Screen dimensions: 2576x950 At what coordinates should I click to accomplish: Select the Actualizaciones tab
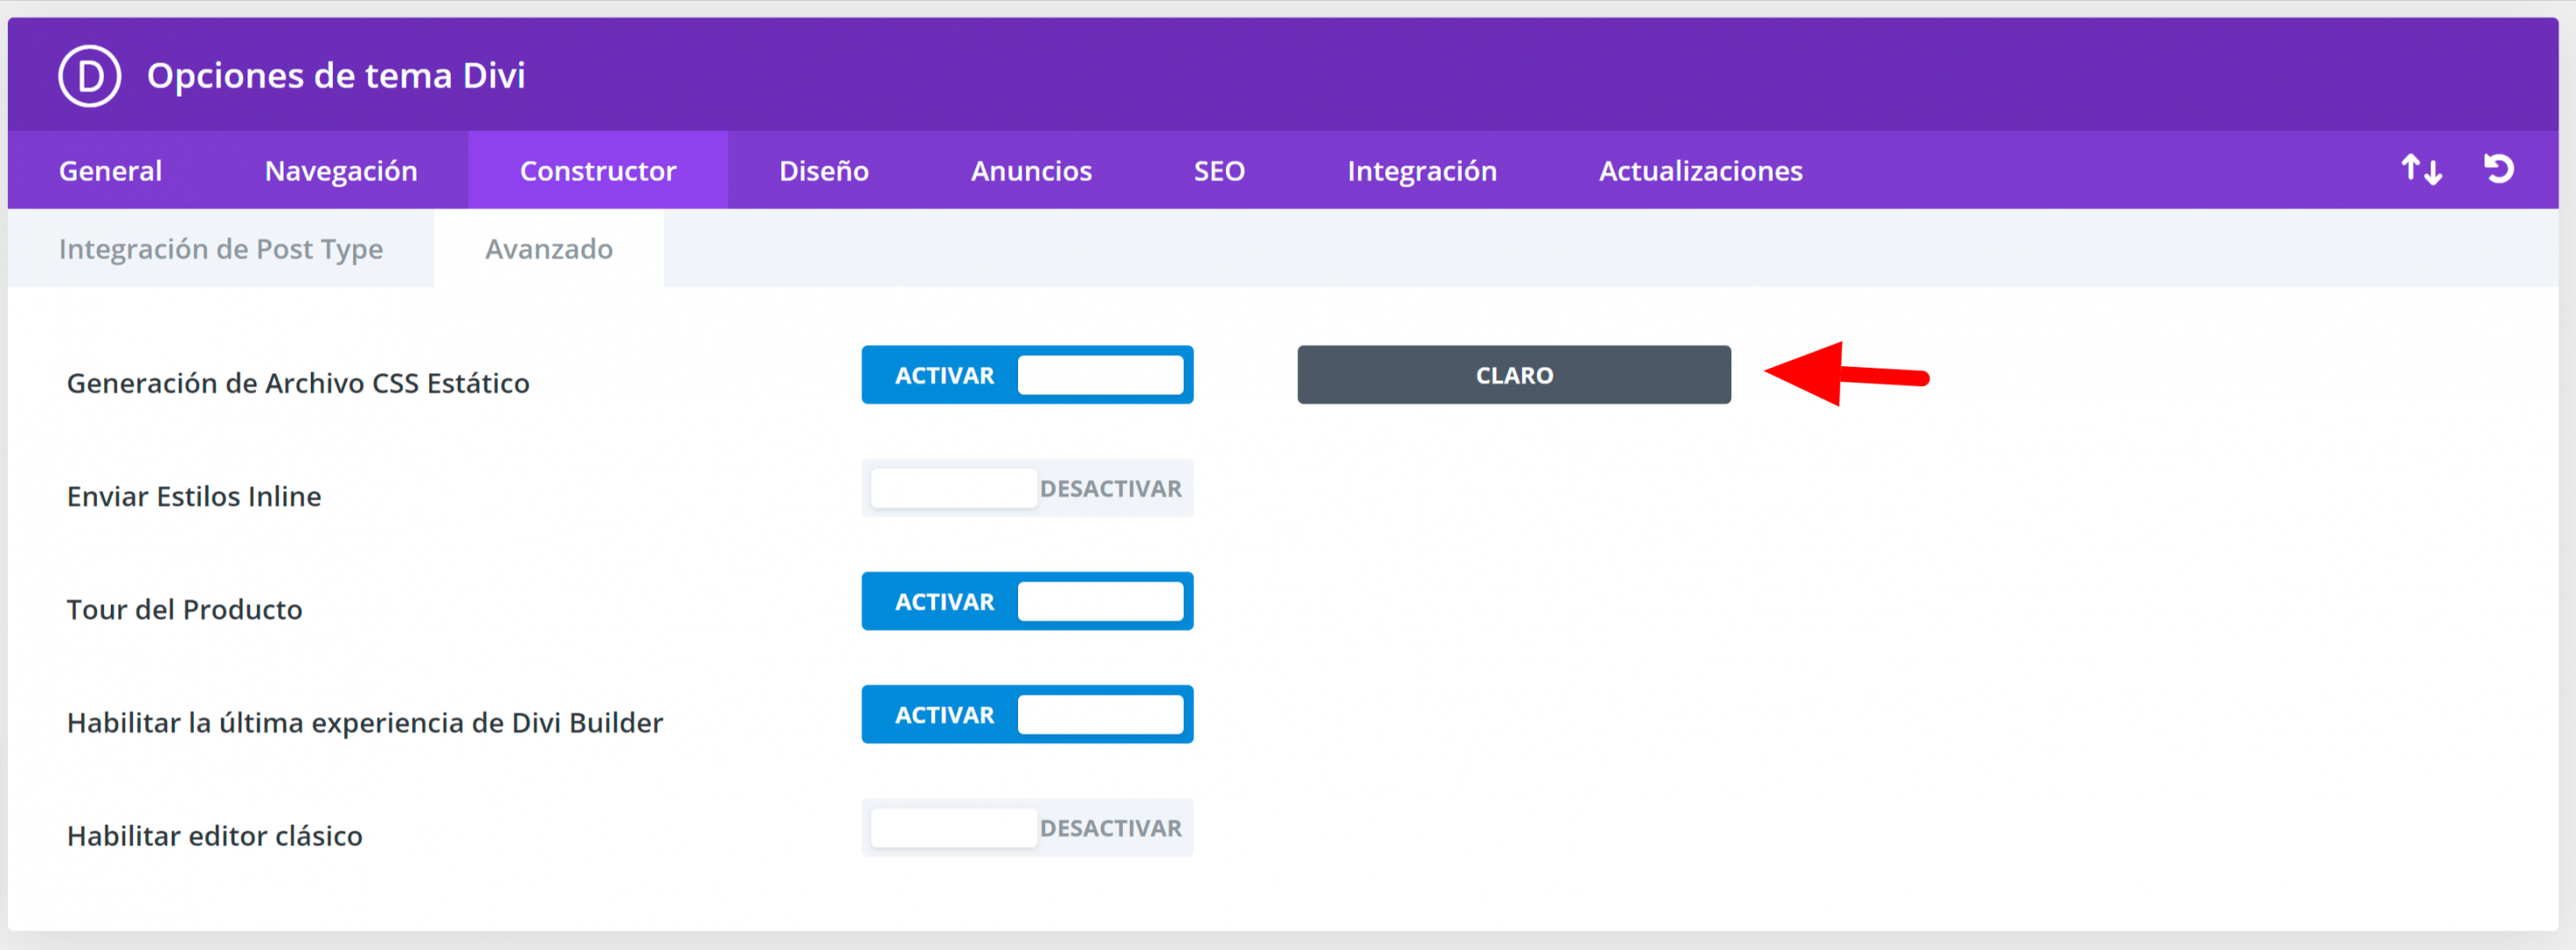click(1700, 171)
